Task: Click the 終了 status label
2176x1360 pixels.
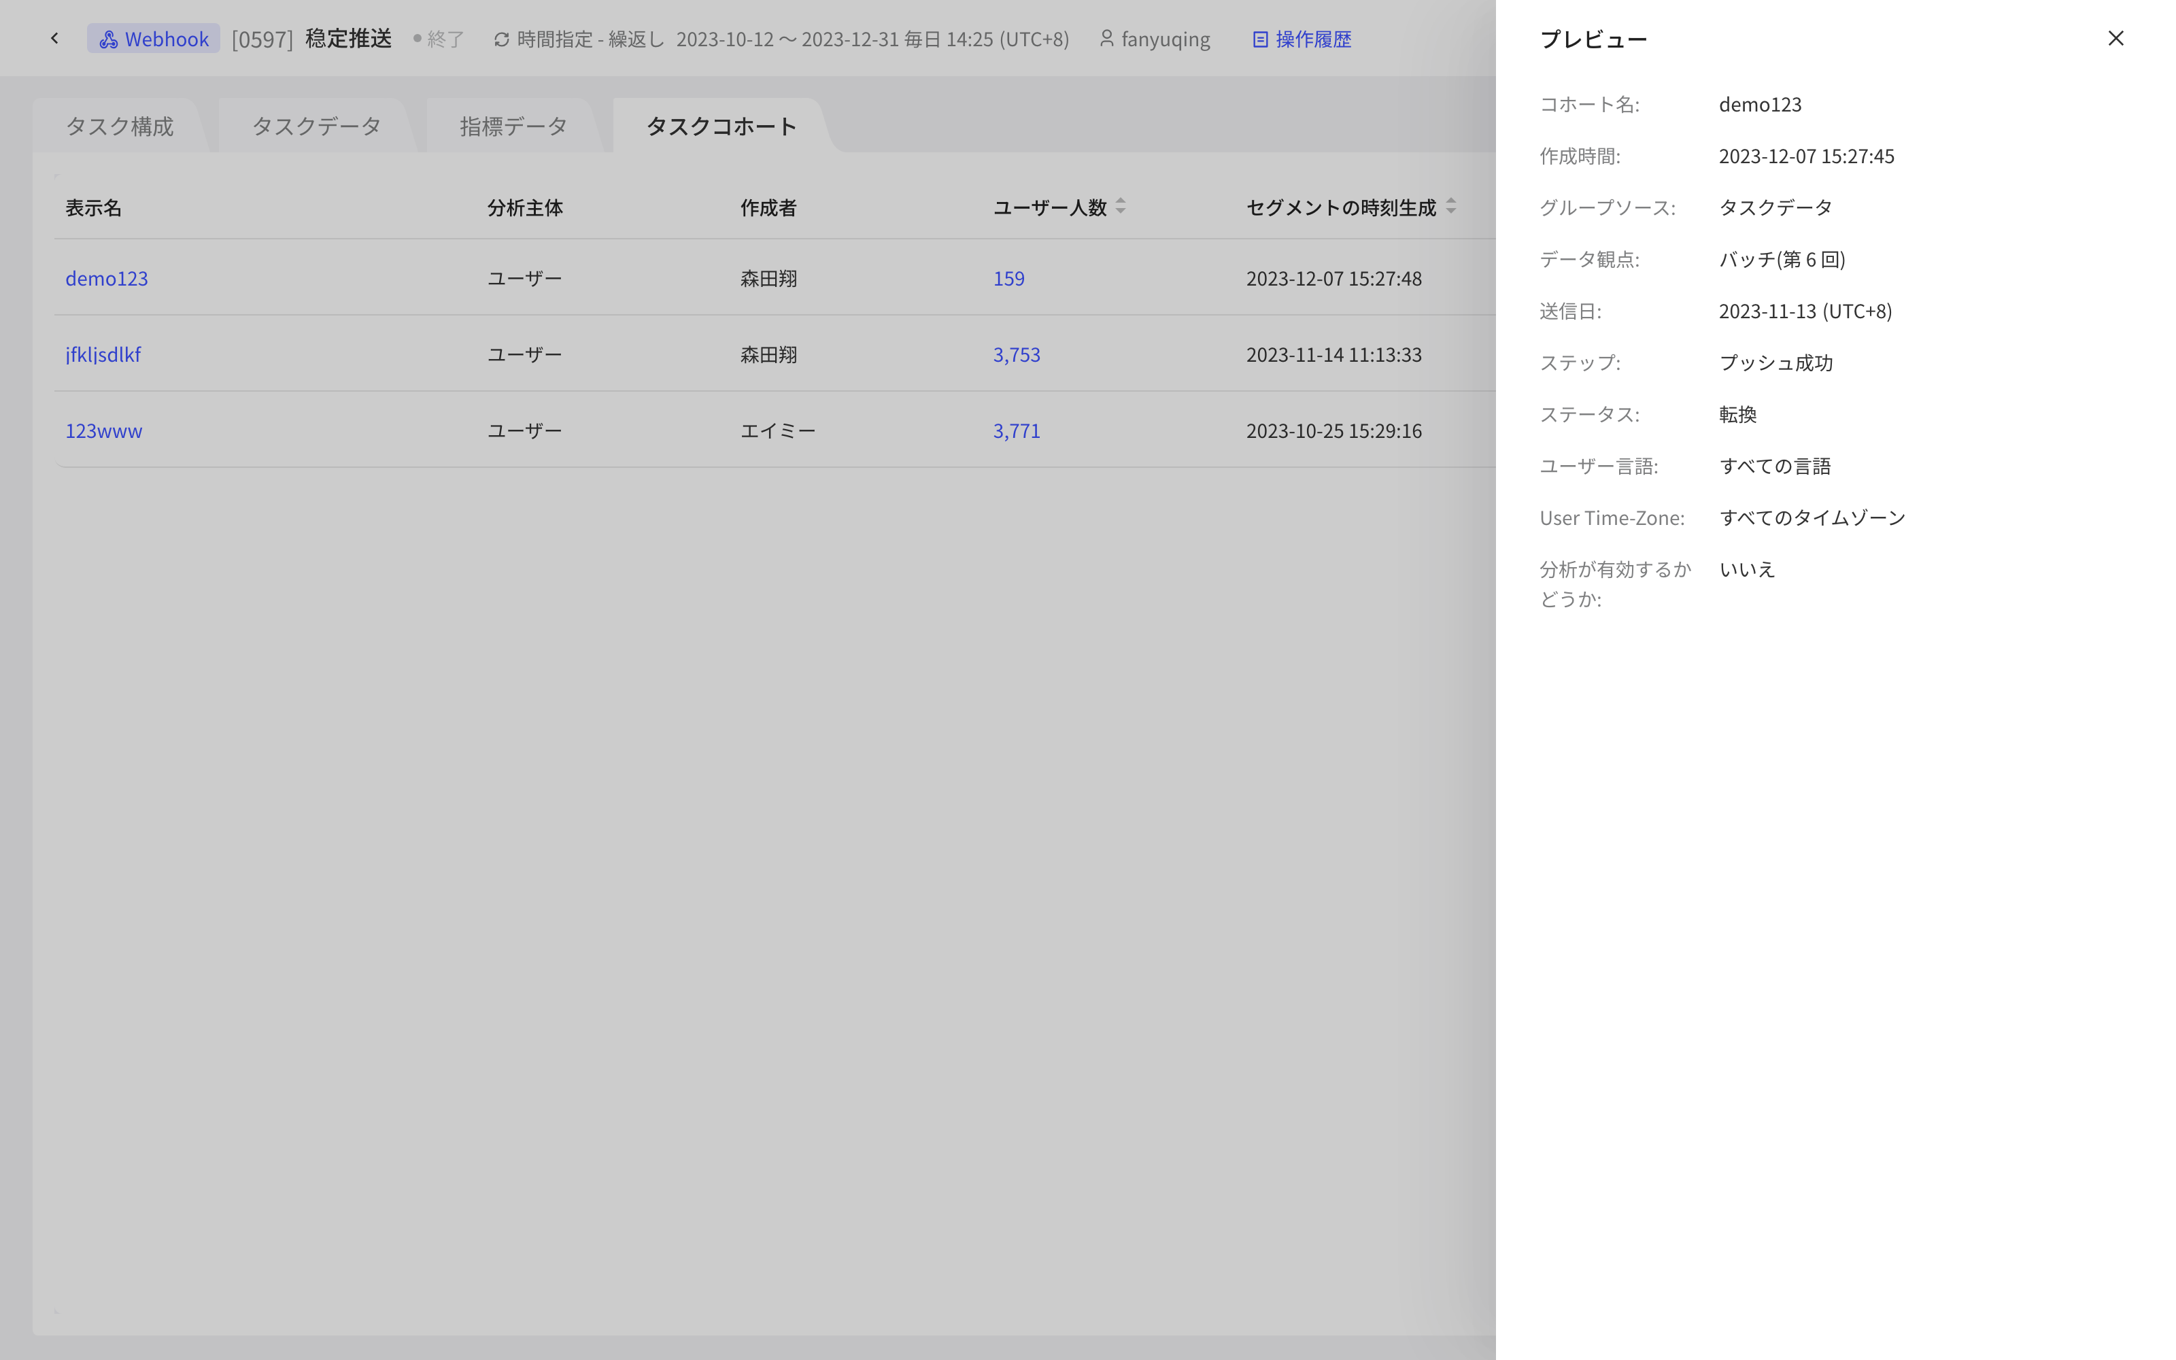Action: click(x=445, y=39)
